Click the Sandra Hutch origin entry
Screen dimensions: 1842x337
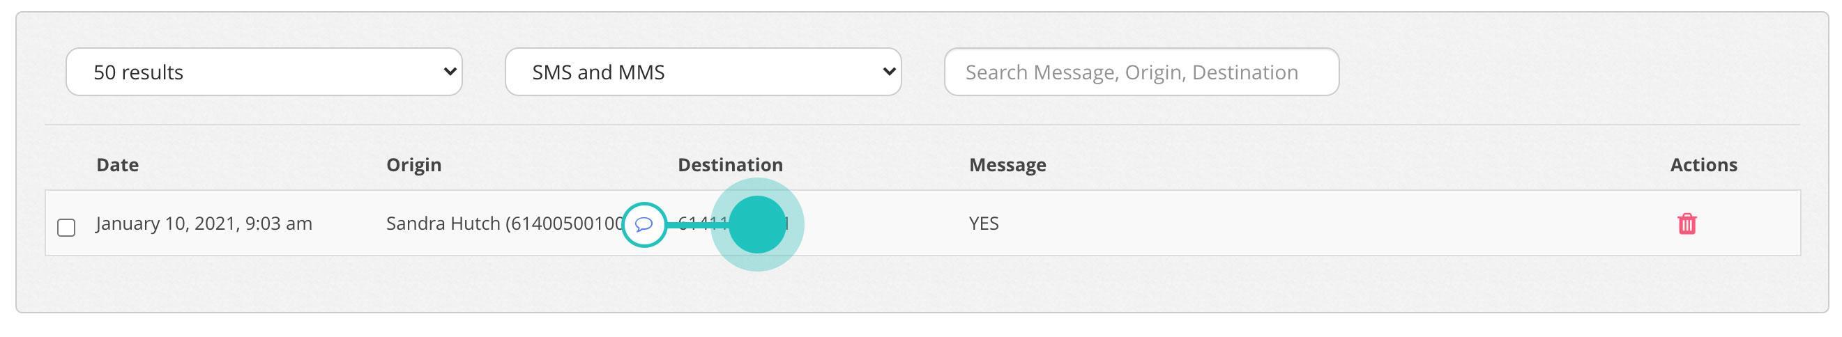(501, 224)
